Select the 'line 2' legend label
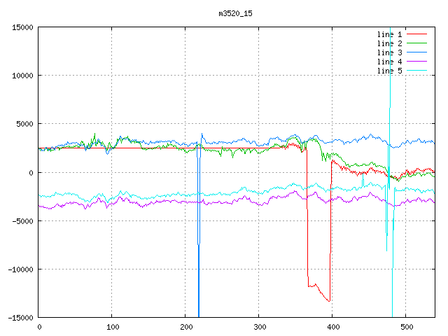 [x=390, y=43]
